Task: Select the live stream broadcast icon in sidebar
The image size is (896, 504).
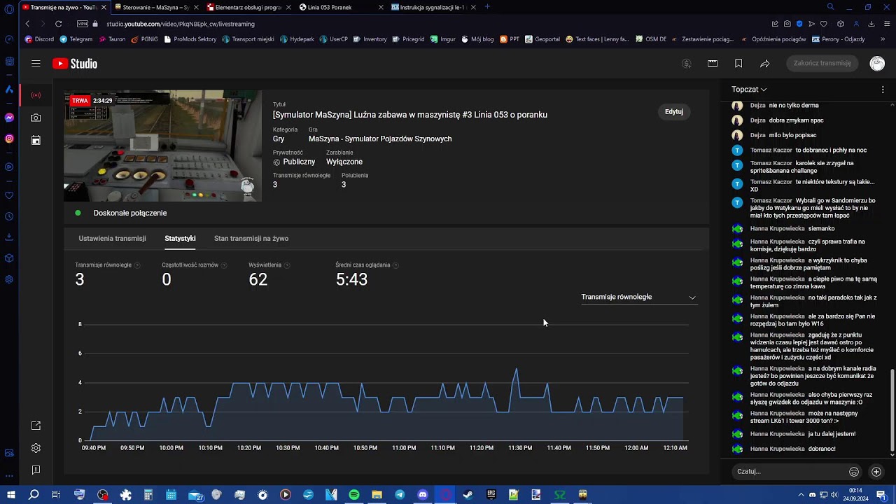Action: coord(36,95)
